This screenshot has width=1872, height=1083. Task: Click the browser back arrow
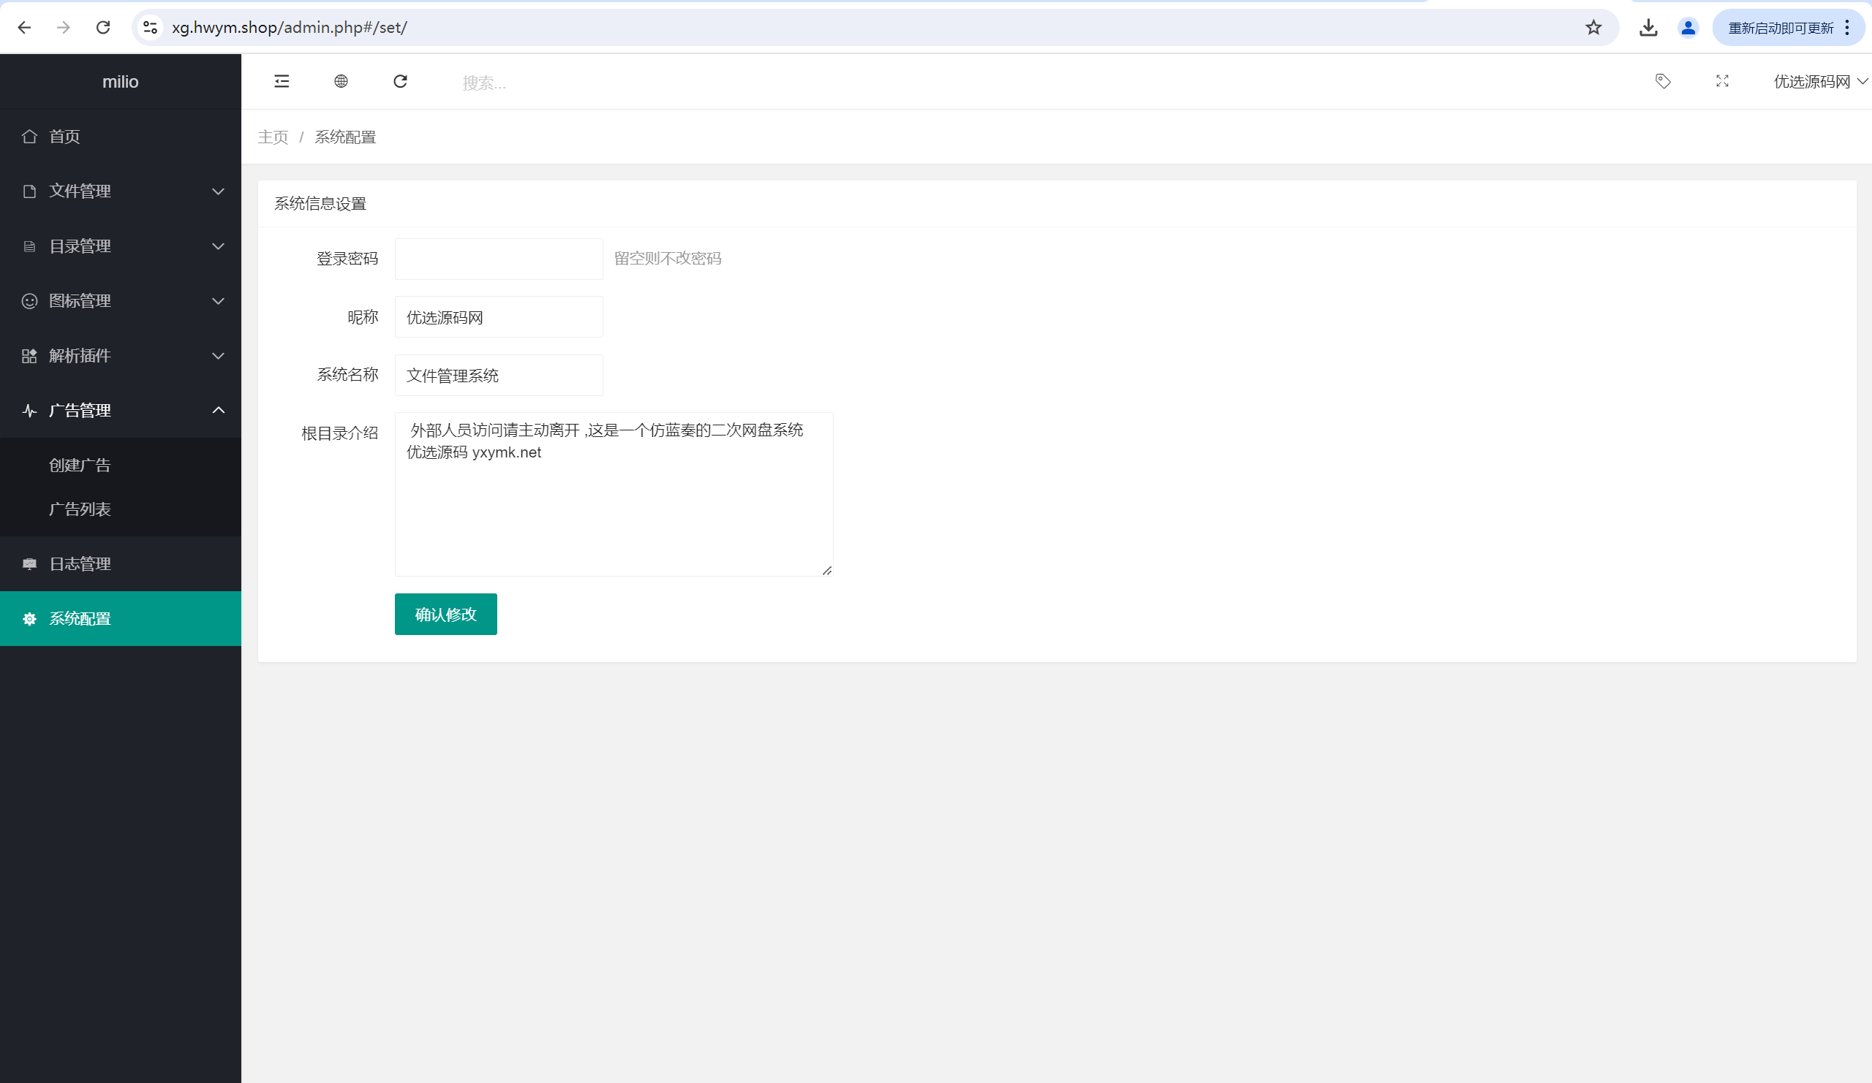click(x=25, y=28)
